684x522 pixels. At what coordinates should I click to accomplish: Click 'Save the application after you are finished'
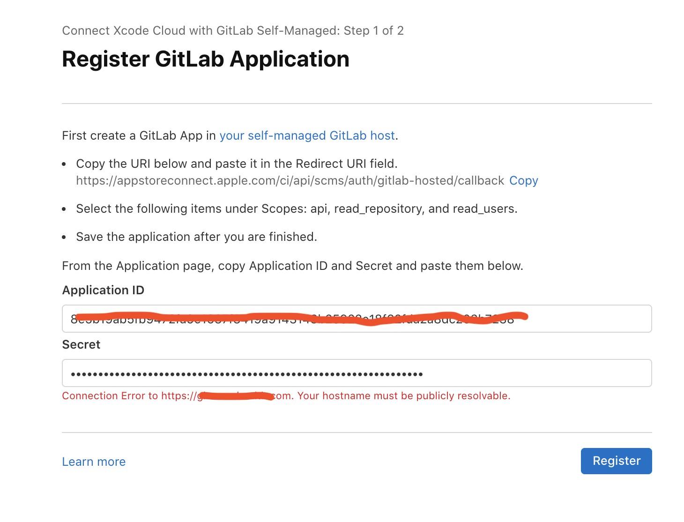(196, 237)
